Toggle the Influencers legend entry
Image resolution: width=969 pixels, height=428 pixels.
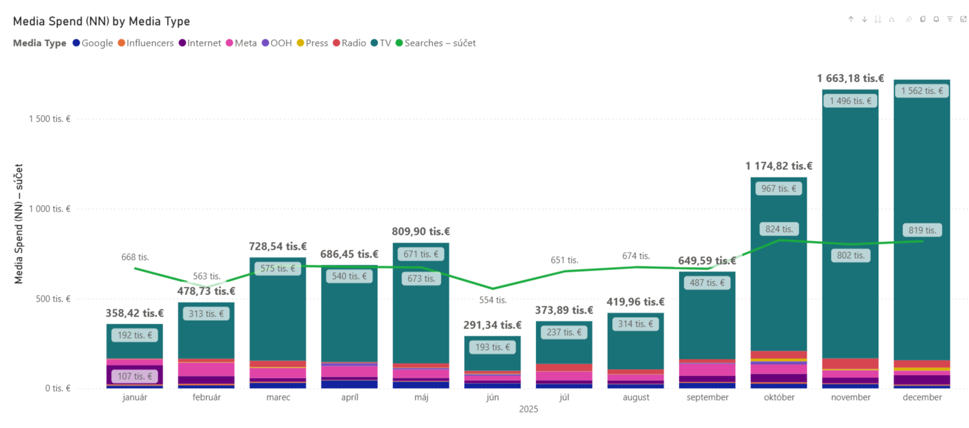[146, 43]
